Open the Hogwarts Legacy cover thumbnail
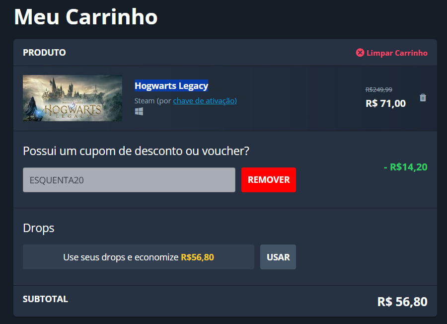Screen dimensions: 447x324 [x=73, y=98]
